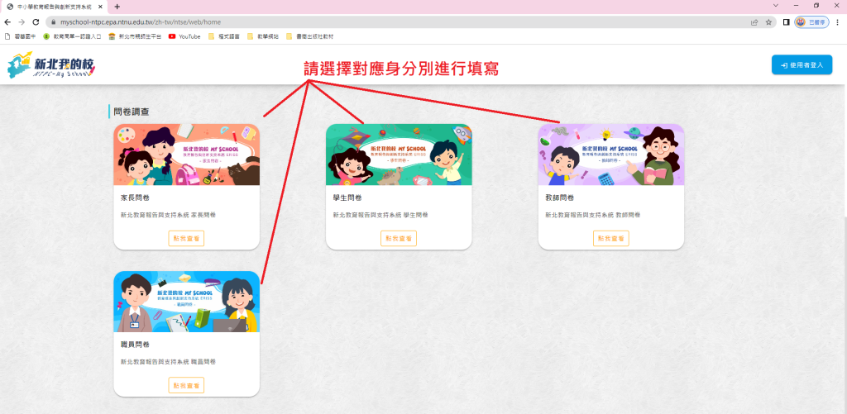Open the YouTube bookmark
This screenshot has width=847, height=414.
pyautogui.click(x=184, y=36)
